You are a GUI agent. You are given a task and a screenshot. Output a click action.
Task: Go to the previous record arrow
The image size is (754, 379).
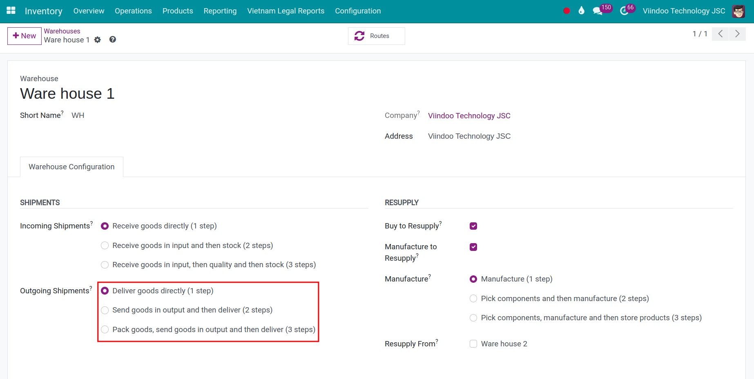point(721,34)
